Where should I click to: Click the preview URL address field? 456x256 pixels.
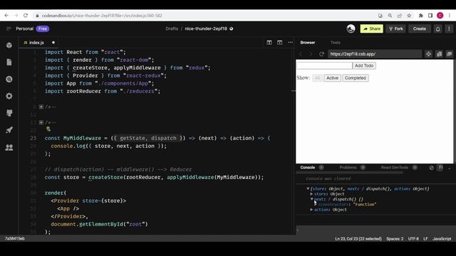[x=375, y=54]
